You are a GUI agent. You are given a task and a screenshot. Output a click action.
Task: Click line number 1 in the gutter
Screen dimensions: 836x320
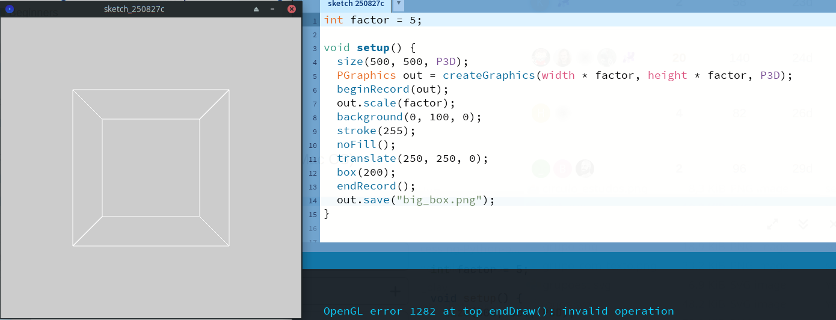click(315, 21)
